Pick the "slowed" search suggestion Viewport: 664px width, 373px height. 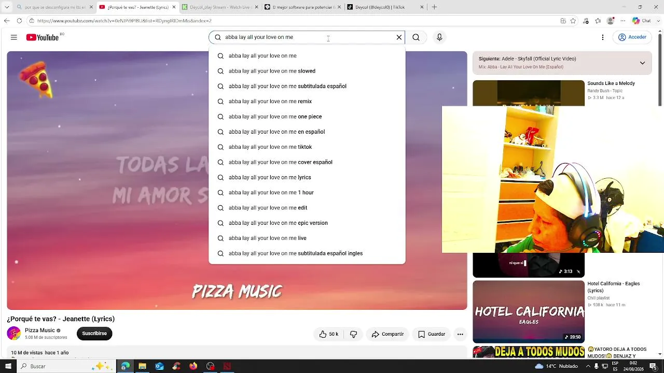pos(307,71)
